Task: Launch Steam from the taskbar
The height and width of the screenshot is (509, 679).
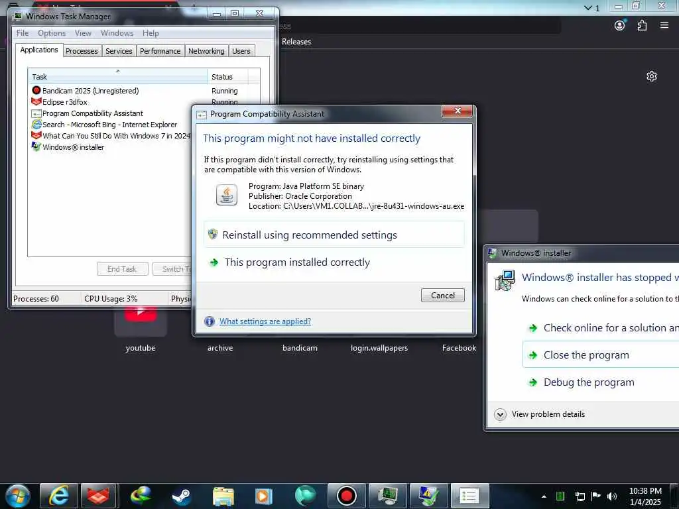Action: tap(182, 496)
